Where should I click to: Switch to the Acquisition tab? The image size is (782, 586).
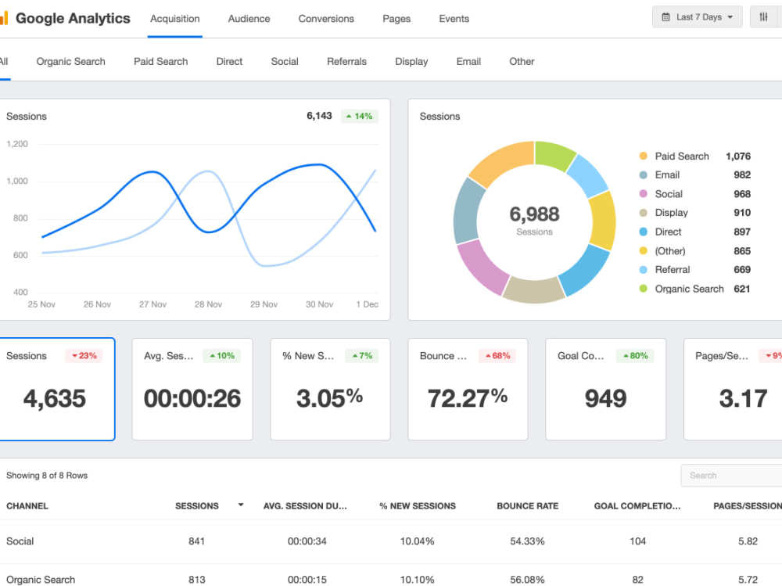[175, 19]
